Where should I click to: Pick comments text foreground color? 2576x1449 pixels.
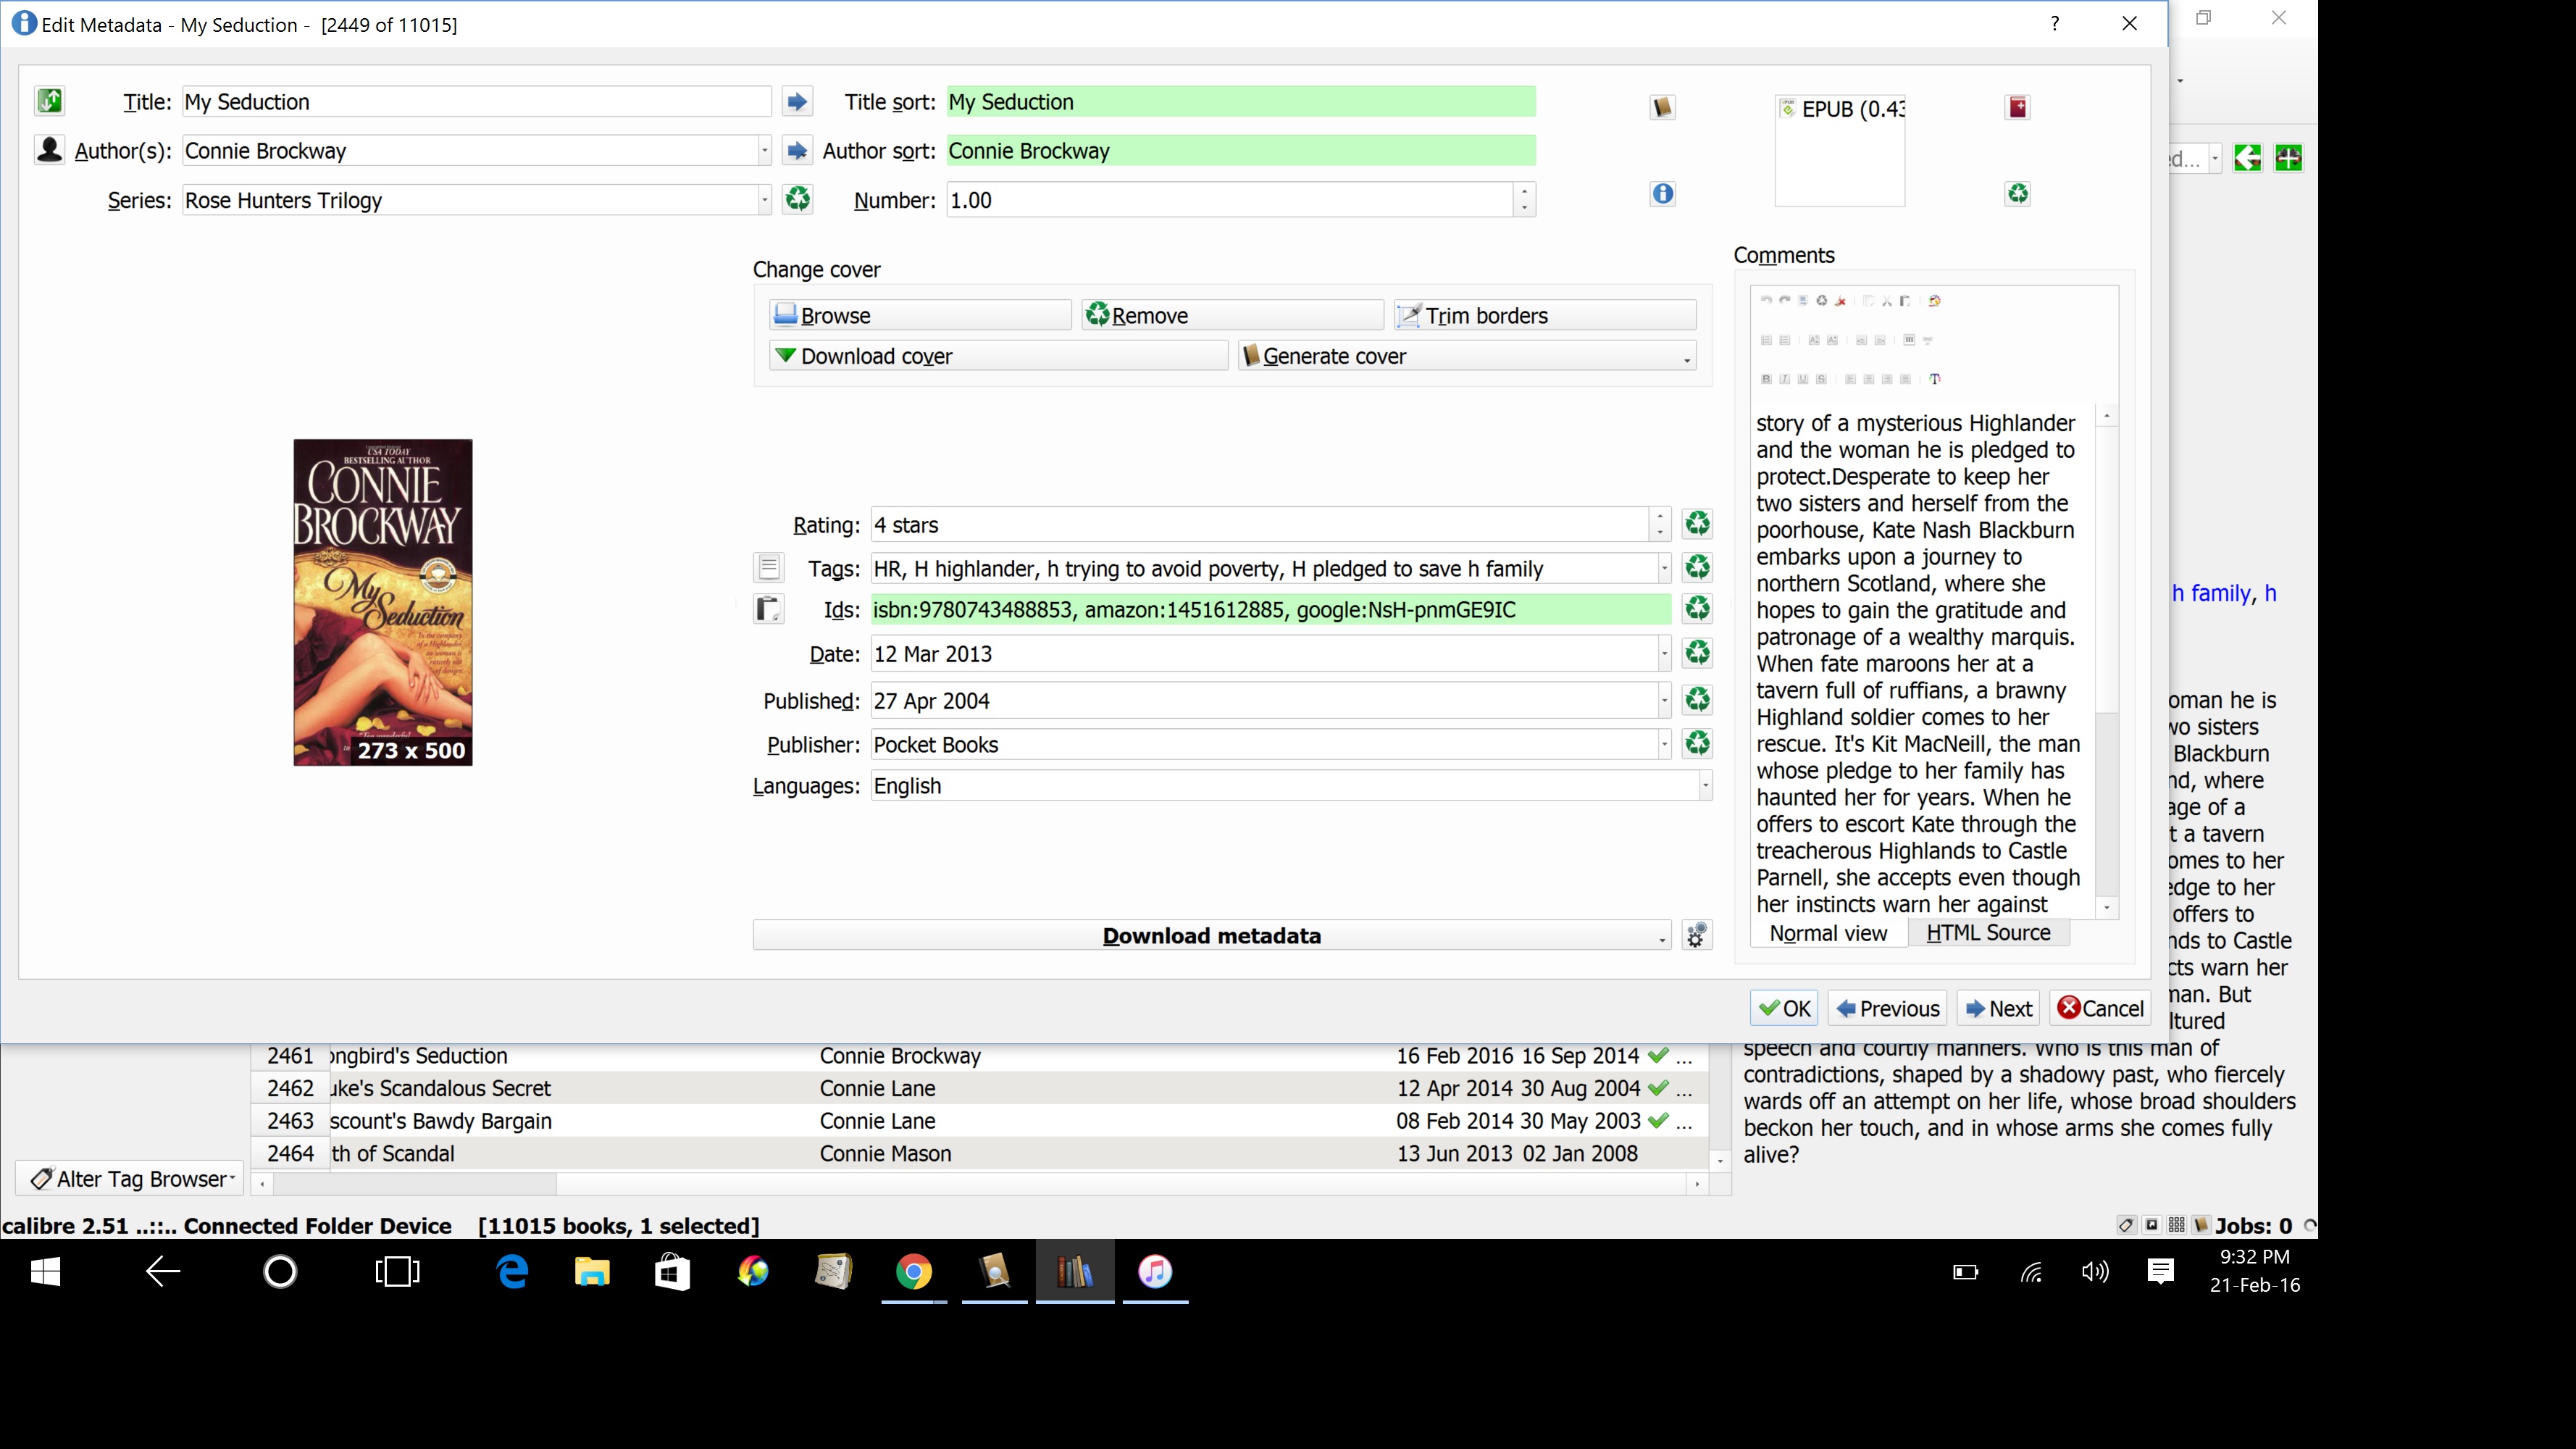coord(1935,379)
